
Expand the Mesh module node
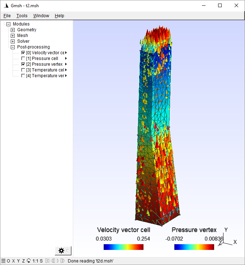13,36
